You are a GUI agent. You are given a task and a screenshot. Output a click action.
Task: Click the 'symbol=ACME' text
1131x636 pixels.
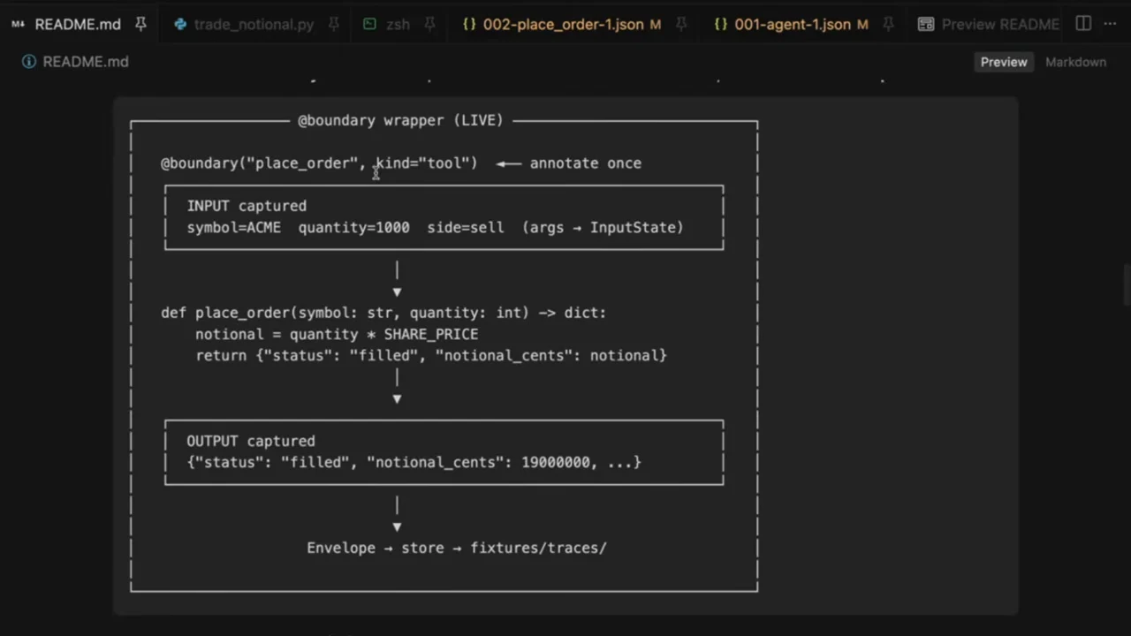234,227
